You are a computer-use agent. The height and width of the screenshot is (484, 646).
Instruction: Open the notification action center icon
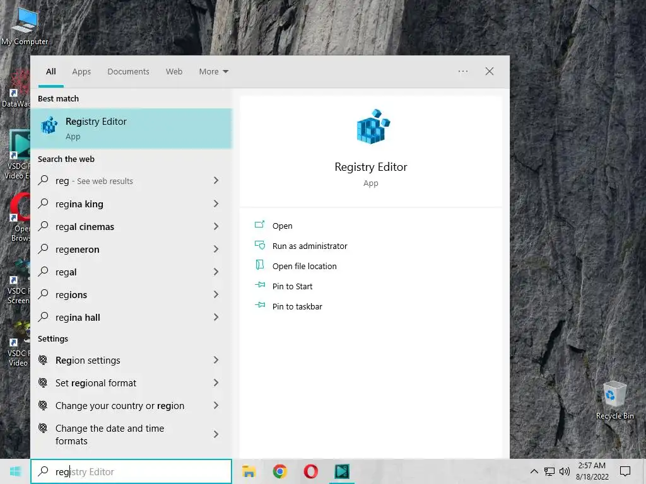625,471
